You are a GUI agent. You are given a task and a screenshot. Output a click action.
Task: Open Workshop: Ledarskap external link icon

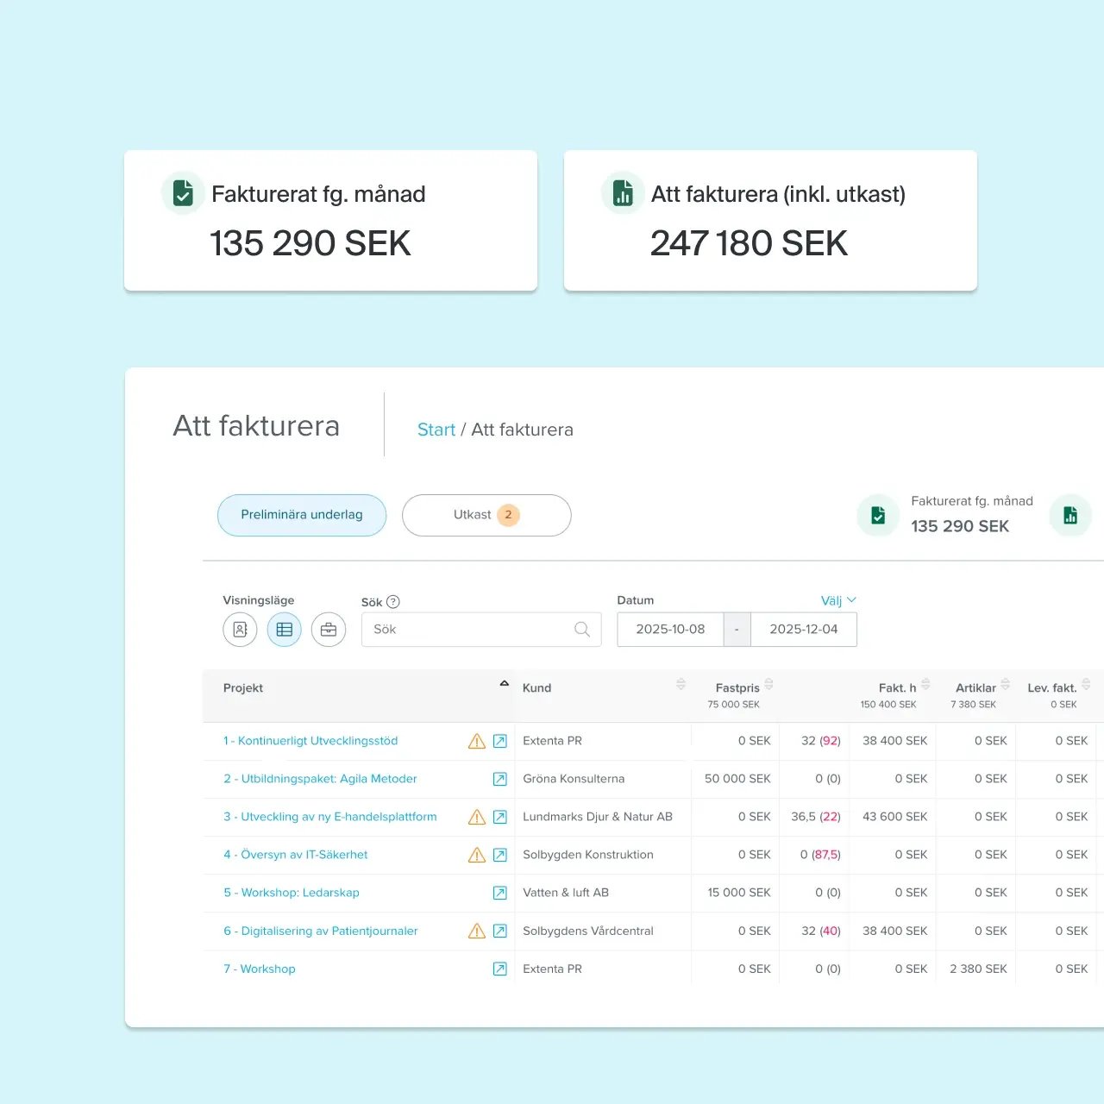500,893
